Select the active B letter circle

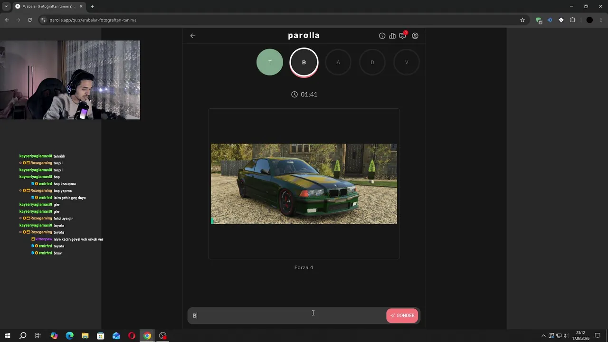coord(304,62)
